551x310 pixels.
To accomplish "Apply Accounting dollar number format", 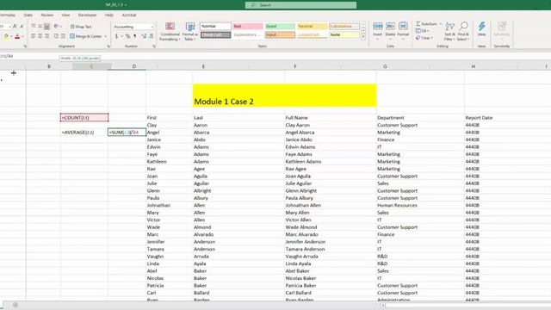I will [116, 36].
